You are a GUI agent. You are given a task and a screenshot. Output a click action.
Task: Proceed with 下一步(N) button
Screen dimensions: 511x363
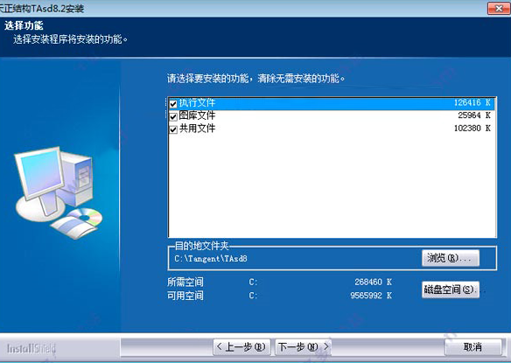[303, 347]
